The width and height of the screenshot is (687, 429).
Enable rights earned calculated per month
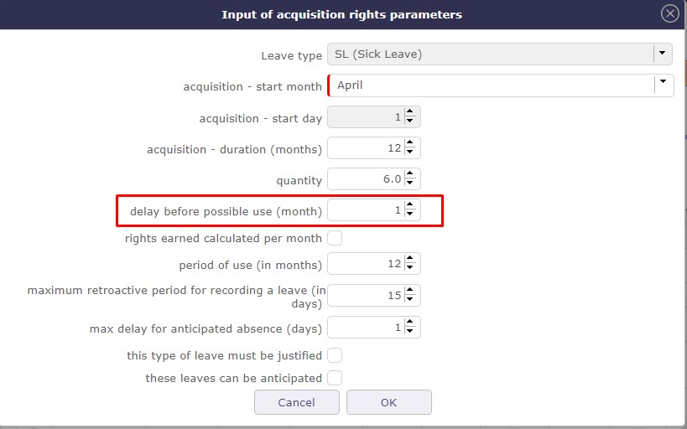[335, 238]
